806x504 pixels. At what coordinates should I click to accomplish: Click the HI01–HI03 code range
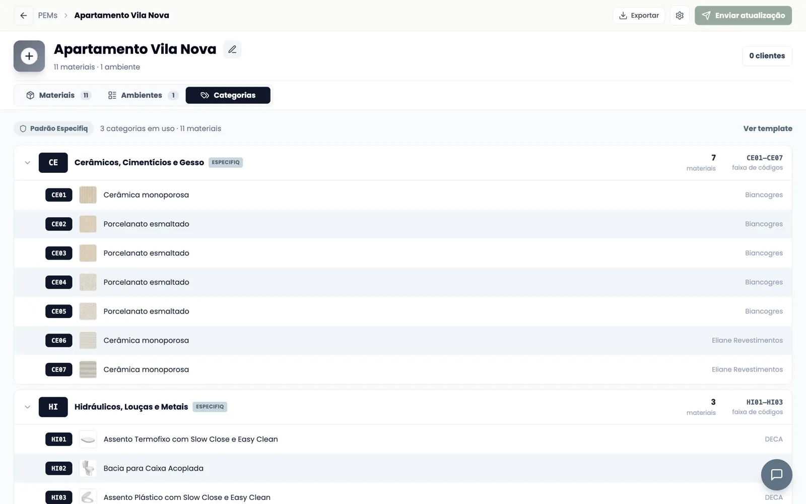[x=764, y=402]
